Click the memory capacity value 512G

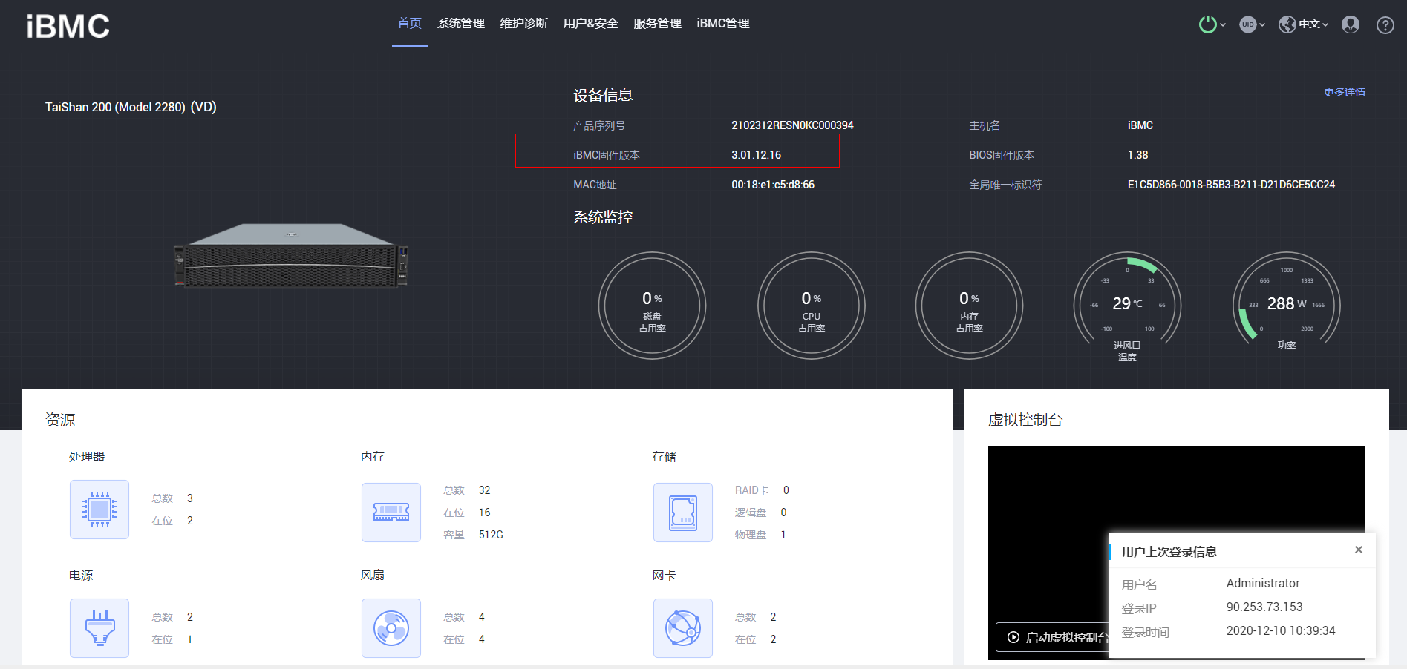point(491,535)
